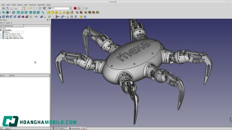This screenshot has width=232, height=130.
Task: Open the Start page document tab
Action: pos(59,128)
